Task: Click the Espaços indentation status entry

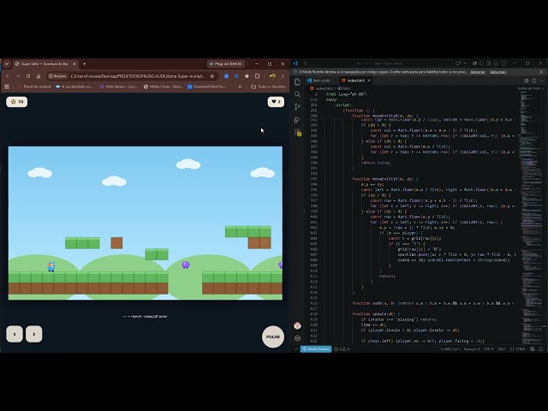Action: click(472, 348)
